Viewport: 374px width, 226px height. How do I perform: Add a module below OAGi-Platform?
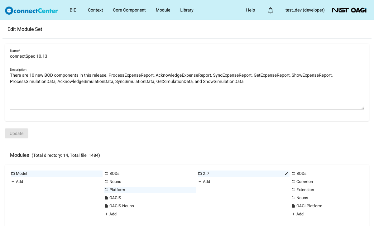298,214
